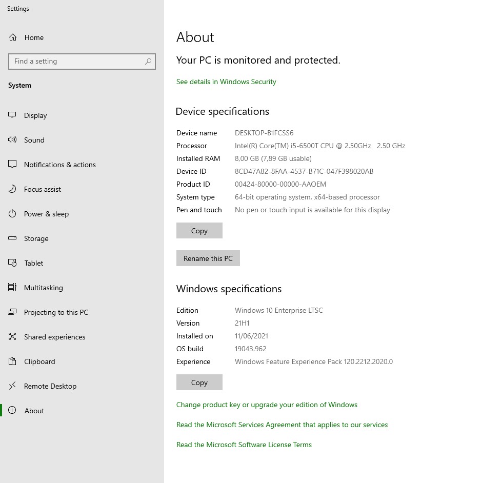
Task: Click the Notifications & actions speech bubble icon
Action: click(x=12, y=164)
